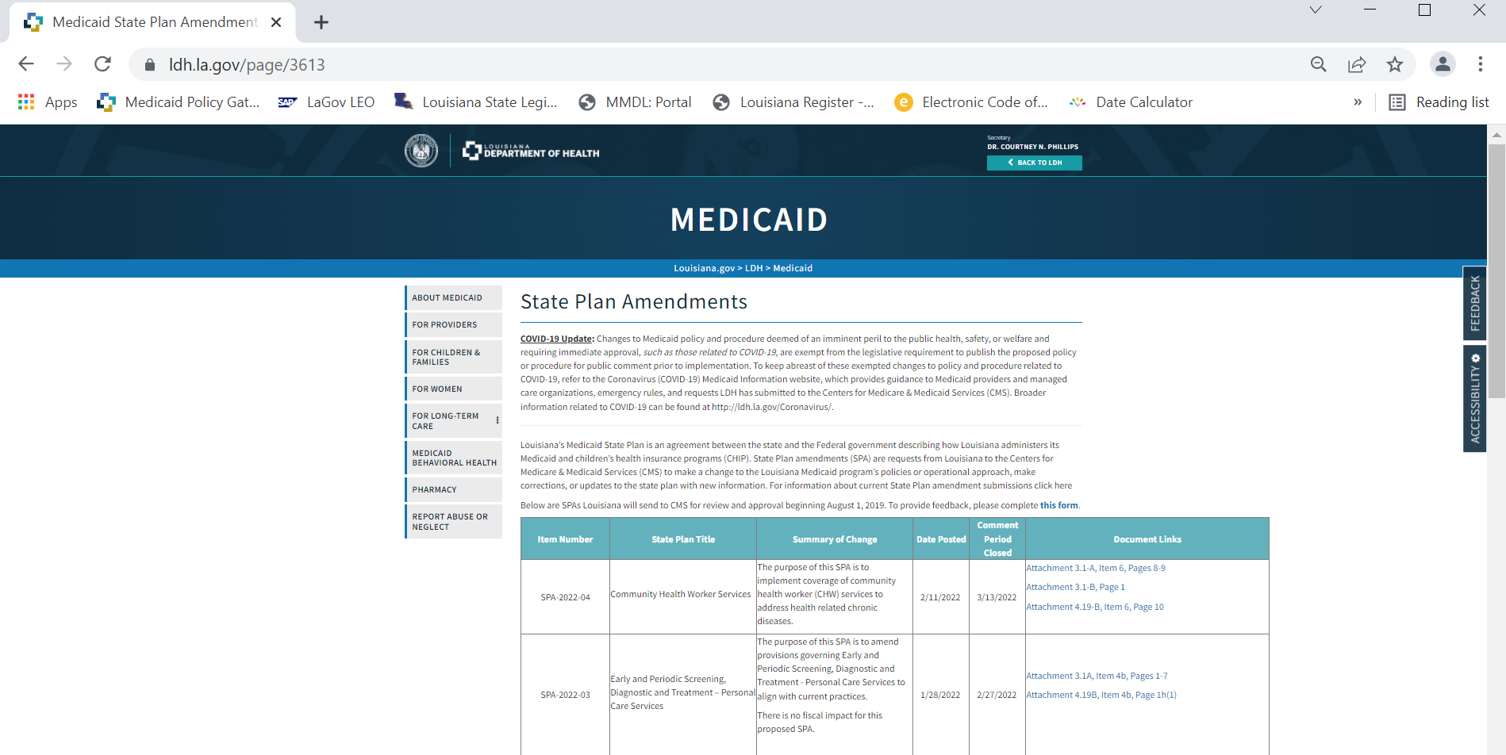Open the PHARMACY sidebar item
Screen dimensions: 1506x755
(454, 489)
